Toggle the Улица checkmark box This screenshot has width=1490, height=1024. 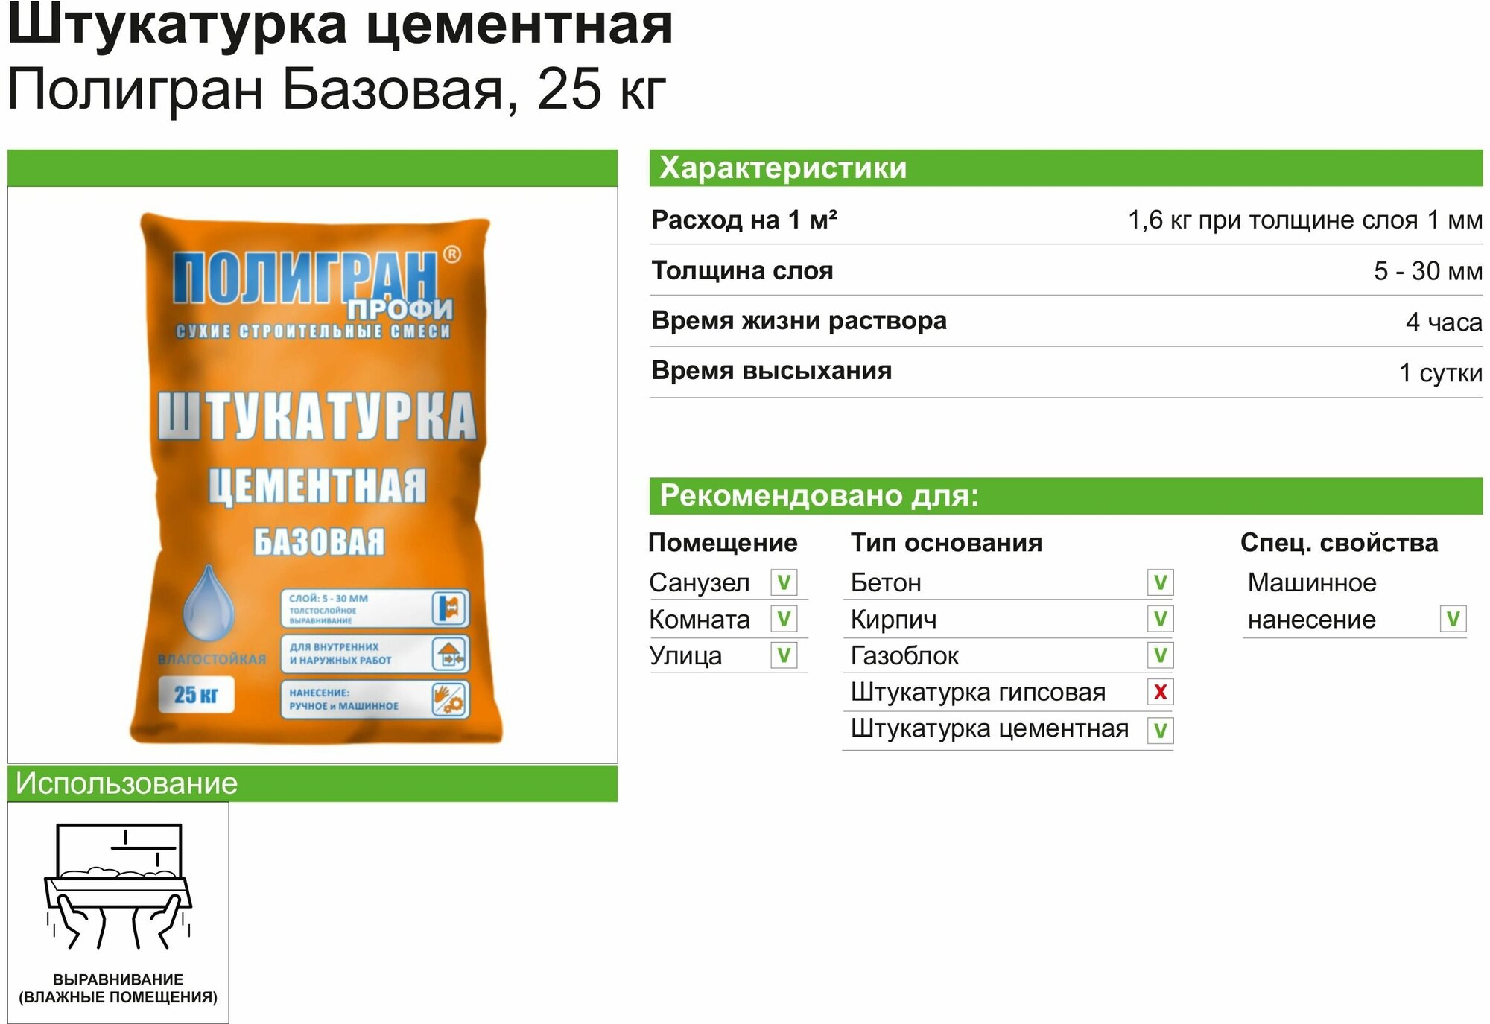[784, 655]
